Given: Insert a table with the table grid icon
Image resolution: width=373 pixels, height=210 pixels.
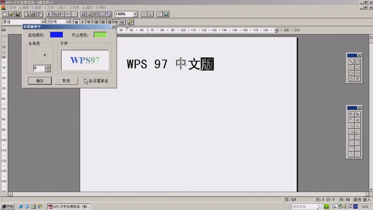Looking at the screenshot, I should coord(96,14).
